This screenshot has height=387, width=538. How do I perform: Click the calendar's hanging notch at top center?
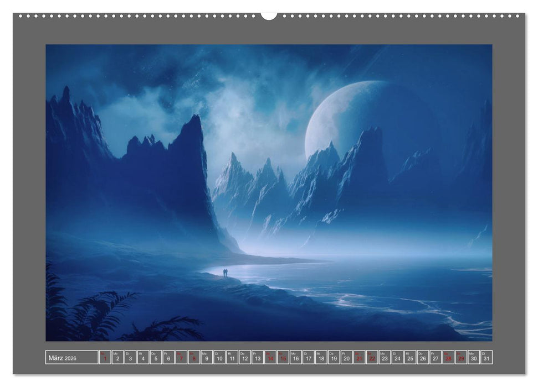pos(269,15)
